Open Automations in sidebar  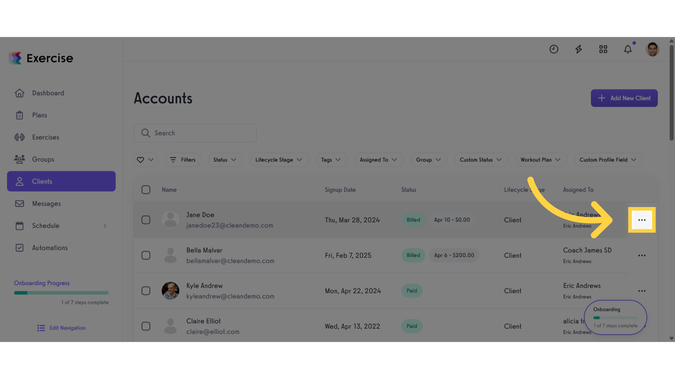(x=61, y=248)
